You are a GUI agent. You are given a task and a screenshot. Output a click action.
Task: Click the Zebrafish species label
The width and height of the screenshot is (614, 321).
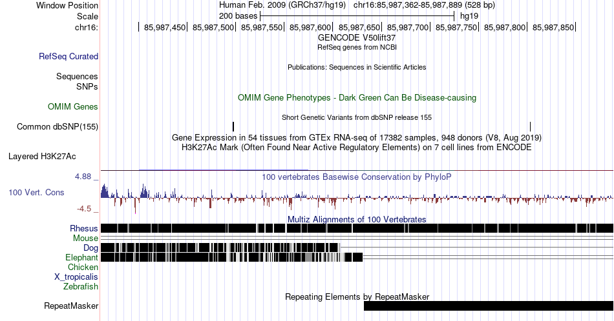point(81,286)
